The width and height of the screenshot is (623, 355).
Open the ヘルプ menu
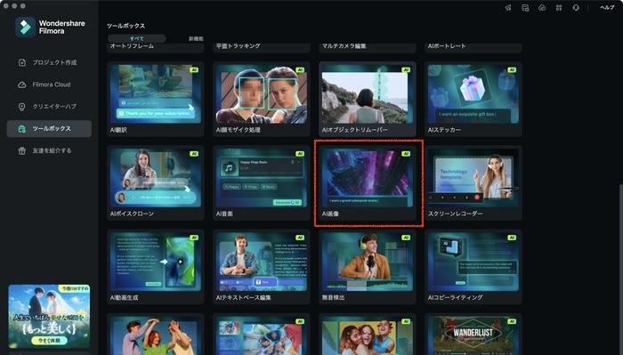pos(607,7)
